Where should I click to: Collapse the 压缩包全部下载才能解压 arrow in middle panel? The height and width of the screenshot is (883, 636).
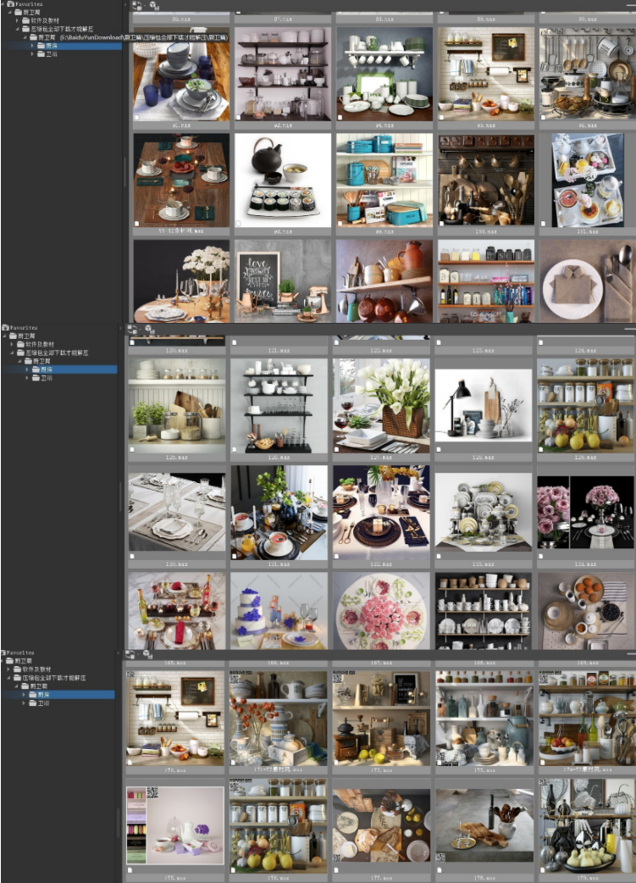tap(12, 353)
